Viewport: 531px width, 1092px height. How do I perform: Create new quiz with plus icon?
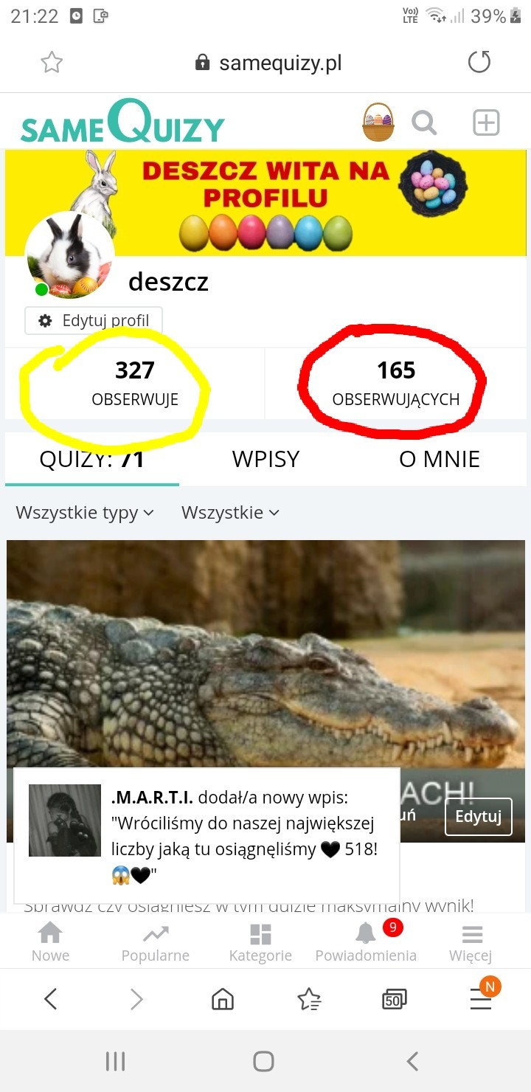486,122
